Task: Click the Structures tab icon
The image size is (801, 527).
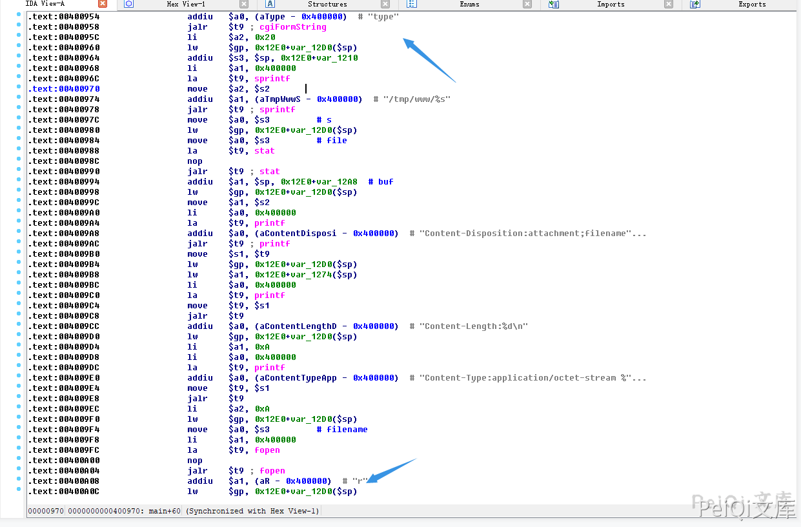Action: (x=270, y=4)
